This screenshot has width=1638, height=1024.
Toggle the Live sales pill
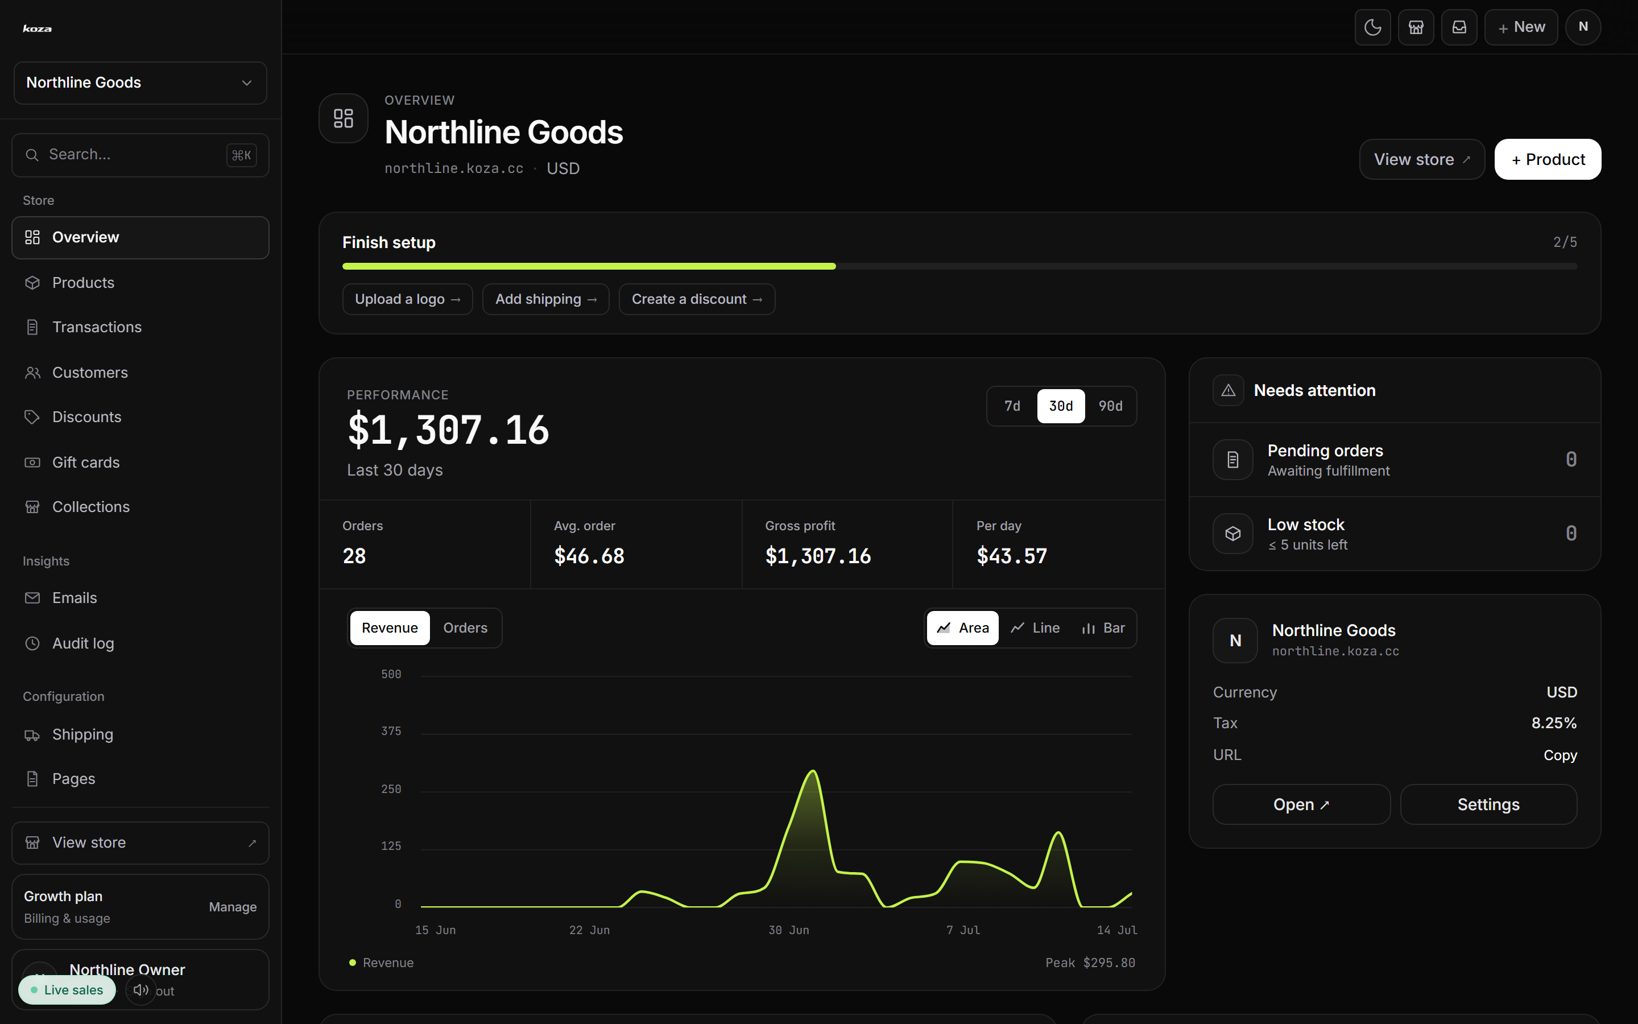pyautogui.click(x=67, y=990)
